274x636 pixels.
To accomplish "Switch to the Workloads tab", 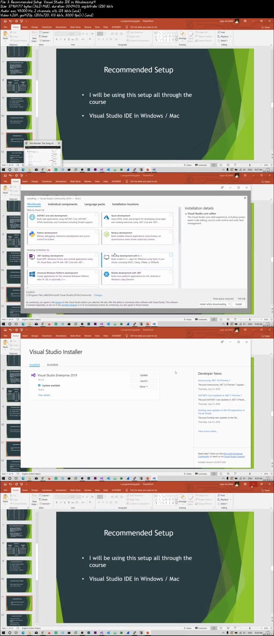I will click(34, 204).
